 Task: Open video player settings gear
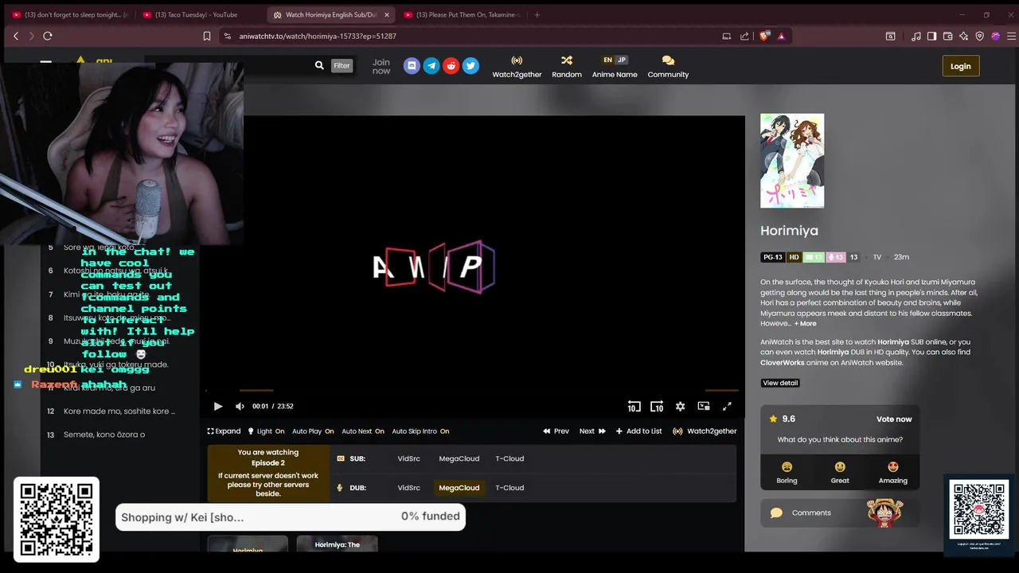pos(680,406)
